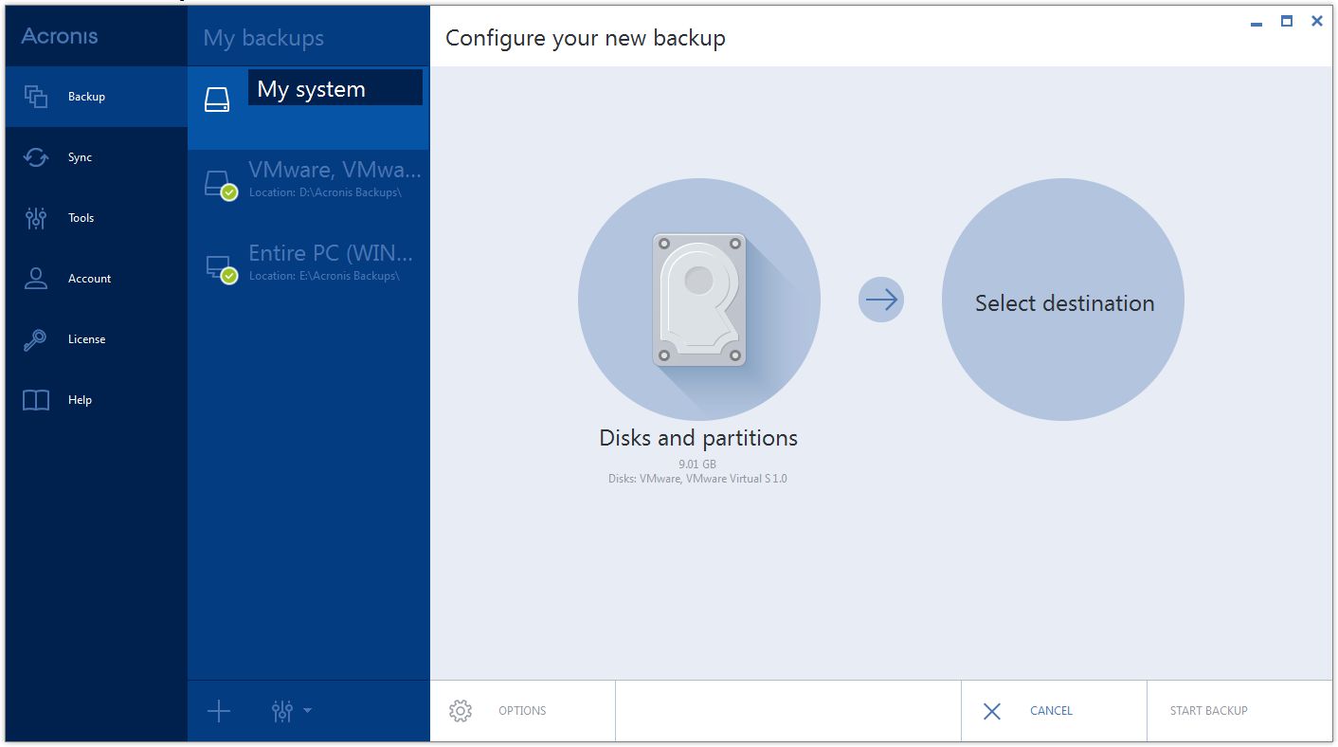Image resolution: width=1338 pixels, height=747 pixels.
Task: Click the Select destination circle
Action: click(1063, 301)
